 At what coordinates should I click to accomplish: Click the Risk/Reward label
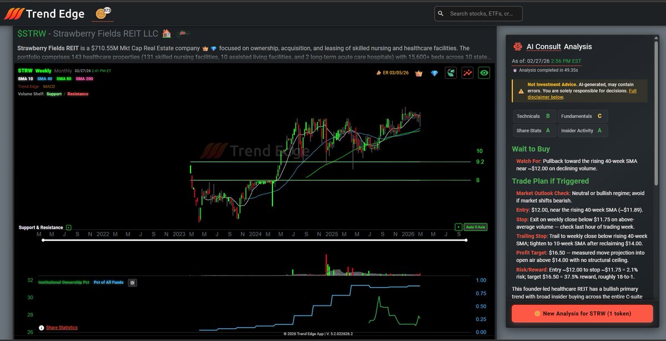point(532,269)
